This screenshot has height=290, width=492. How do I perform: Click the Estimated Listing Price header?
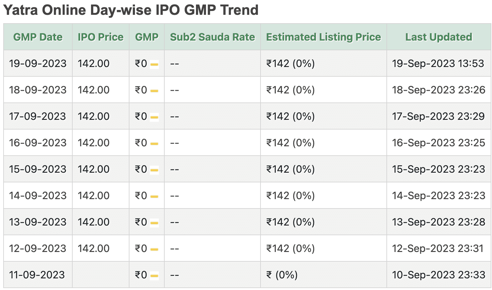click(x=323, y=37)
